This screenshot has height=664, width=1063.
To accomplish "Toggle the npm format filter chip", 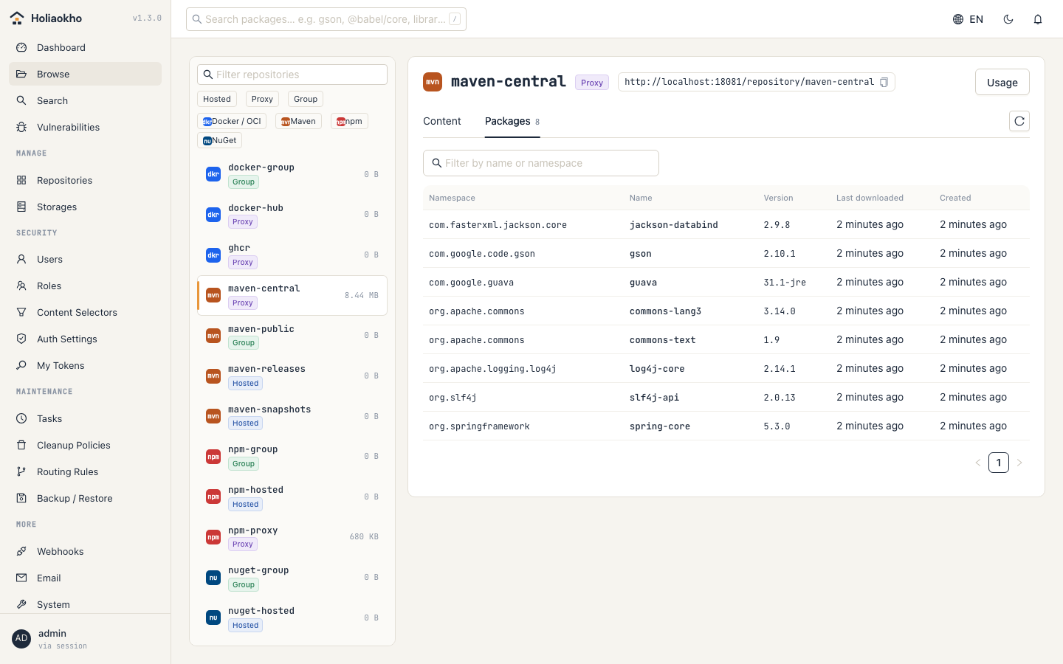I will coord(349,121).
